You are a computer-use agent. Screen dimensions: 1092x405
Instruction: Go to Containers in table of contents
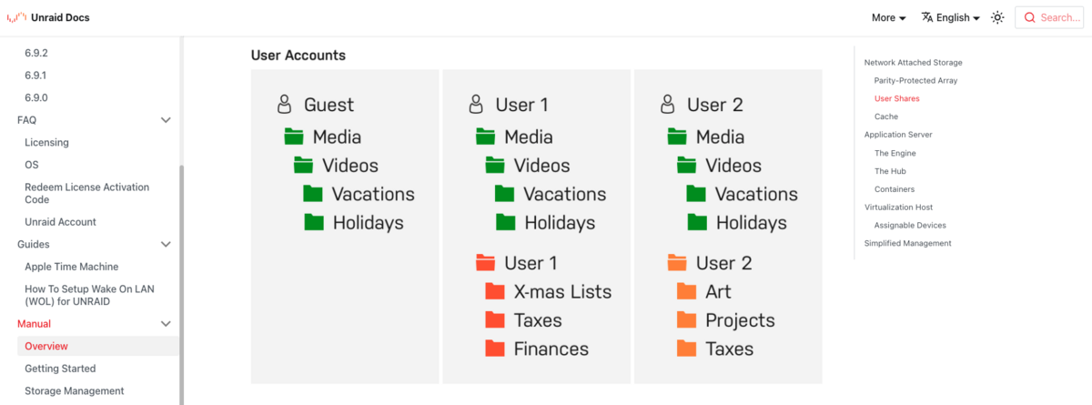click(895, 189)
